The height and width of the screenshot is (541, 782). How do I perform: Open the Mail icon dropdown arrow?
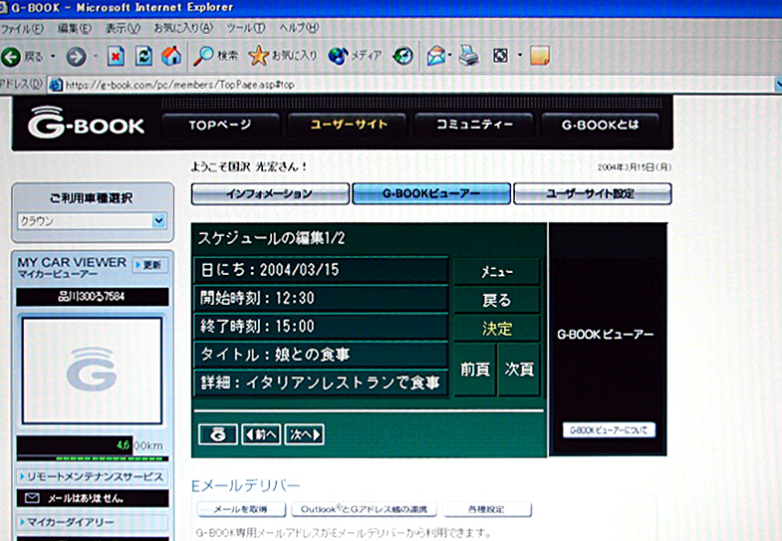(450, 56)
